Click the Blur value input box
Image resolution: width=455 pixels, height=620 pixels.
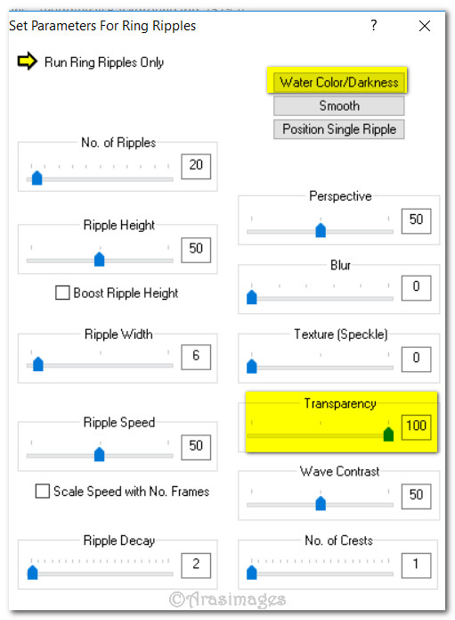(x=417, y=288)
